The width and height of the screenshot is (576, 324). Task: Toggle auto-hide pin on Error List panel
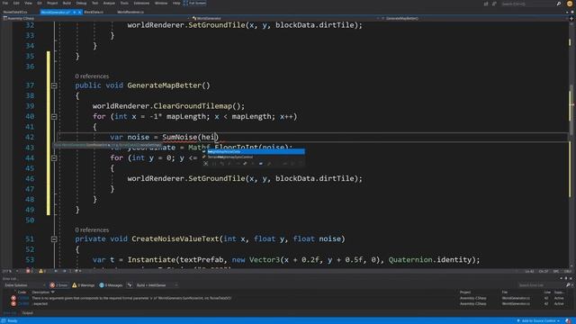click(x=566, y=278)
